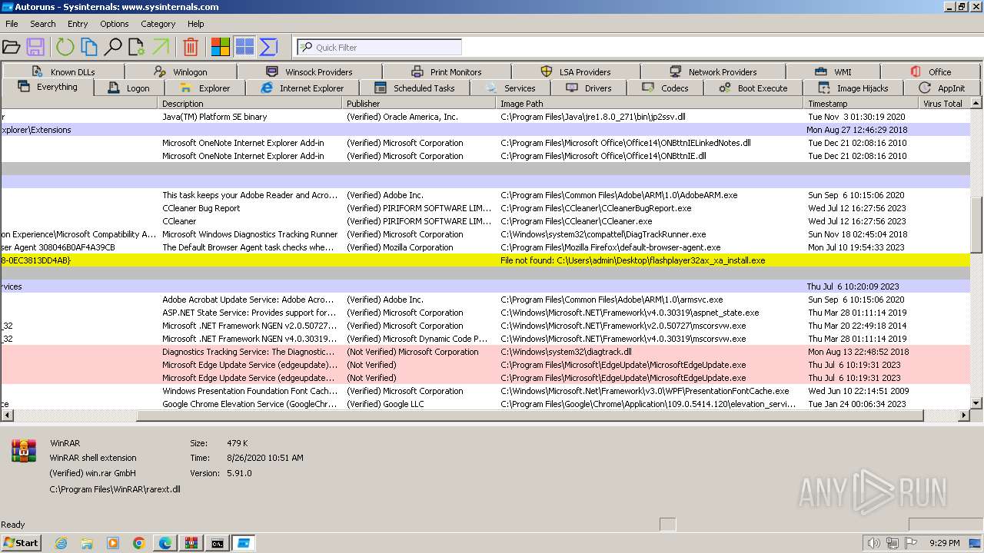
Task: Click the volume speaker tray icon
Action: tap(873, 543)
